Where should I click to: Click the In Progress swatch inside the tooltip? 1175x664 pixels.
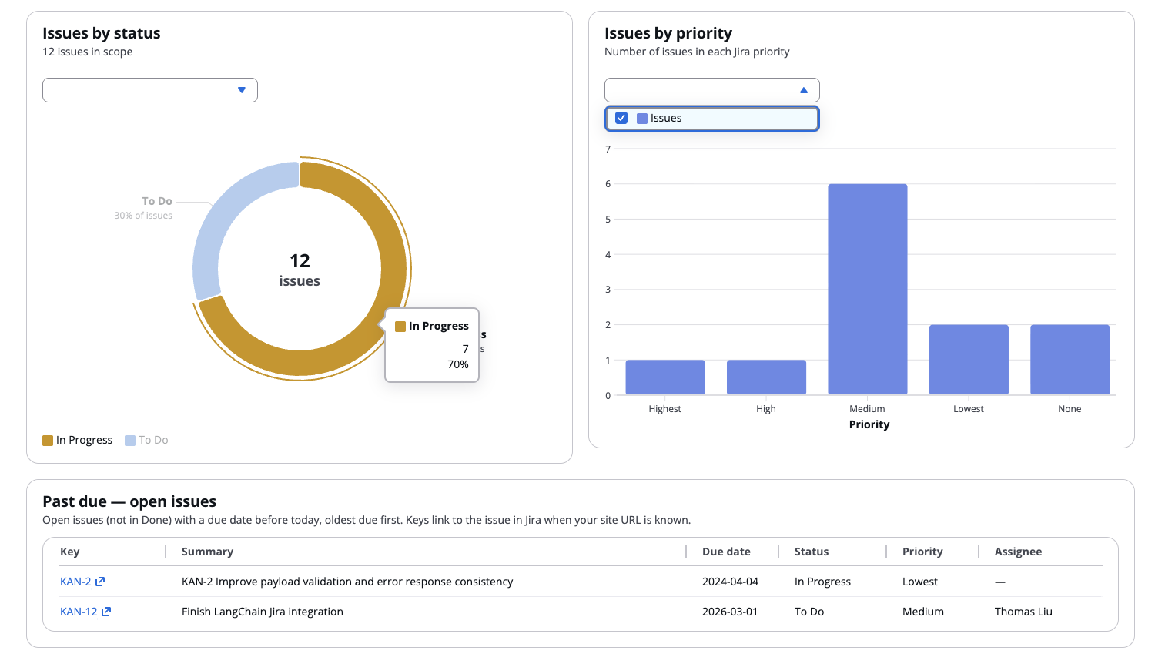(x=400, y=326)
